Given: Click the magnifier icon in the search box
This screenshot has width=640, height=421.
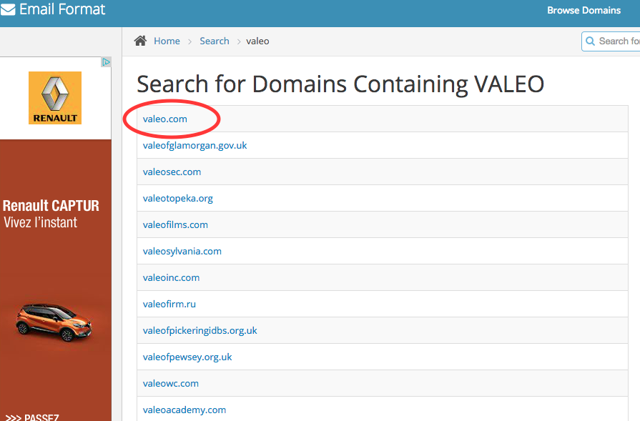Looking at the screenshot, I should tap(590, 41).
